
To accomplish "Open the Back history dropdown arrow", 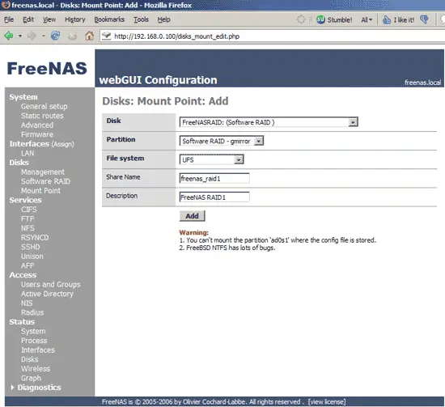I will tap(20, 36).
